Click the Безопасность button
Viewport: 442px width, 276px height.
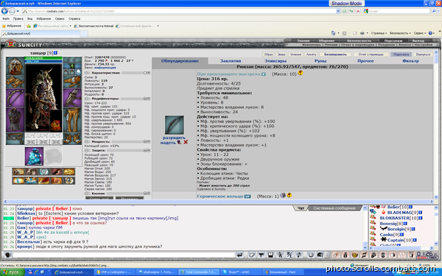point(335,54)
